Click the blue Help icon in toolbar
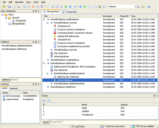 (149, 6)
